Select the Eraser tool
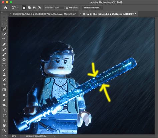158x138 pixels. 4,85
